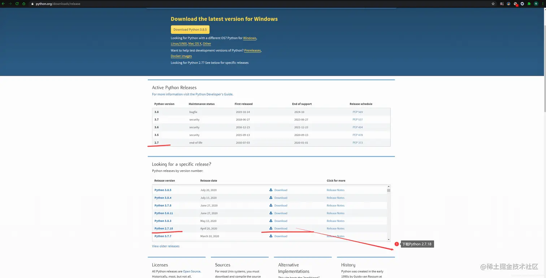Open PEP 494 release schedule
Screen dimensions: 546x278
coord(357,127)
